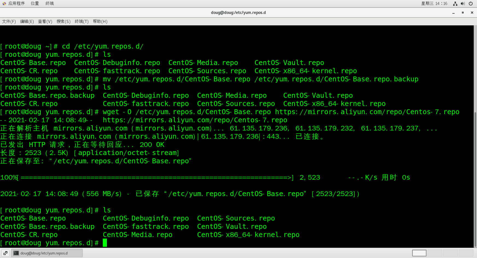Click the window title doug@doug:/etc/yum.repos.d
This screenshot has width=477, height=258.
(238, 13)
